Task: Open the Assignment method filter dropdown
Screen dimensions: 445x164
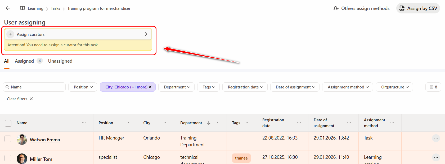Action: 347,87
